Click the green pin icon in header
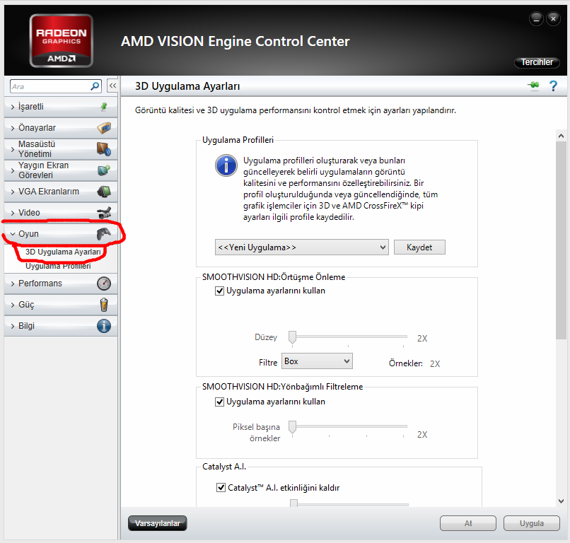This screenshot has width=570, height=543. (x=534, y=86)
